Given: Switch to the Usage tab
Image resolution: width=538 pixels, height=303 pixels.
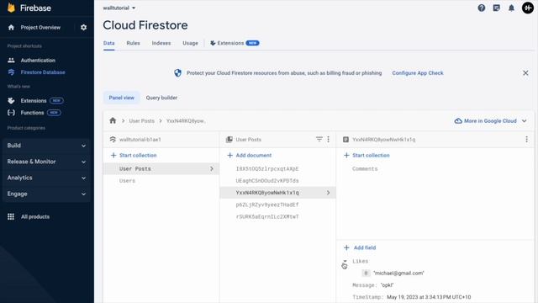Looking at the screenshot, I should click(x=190, y=43).
